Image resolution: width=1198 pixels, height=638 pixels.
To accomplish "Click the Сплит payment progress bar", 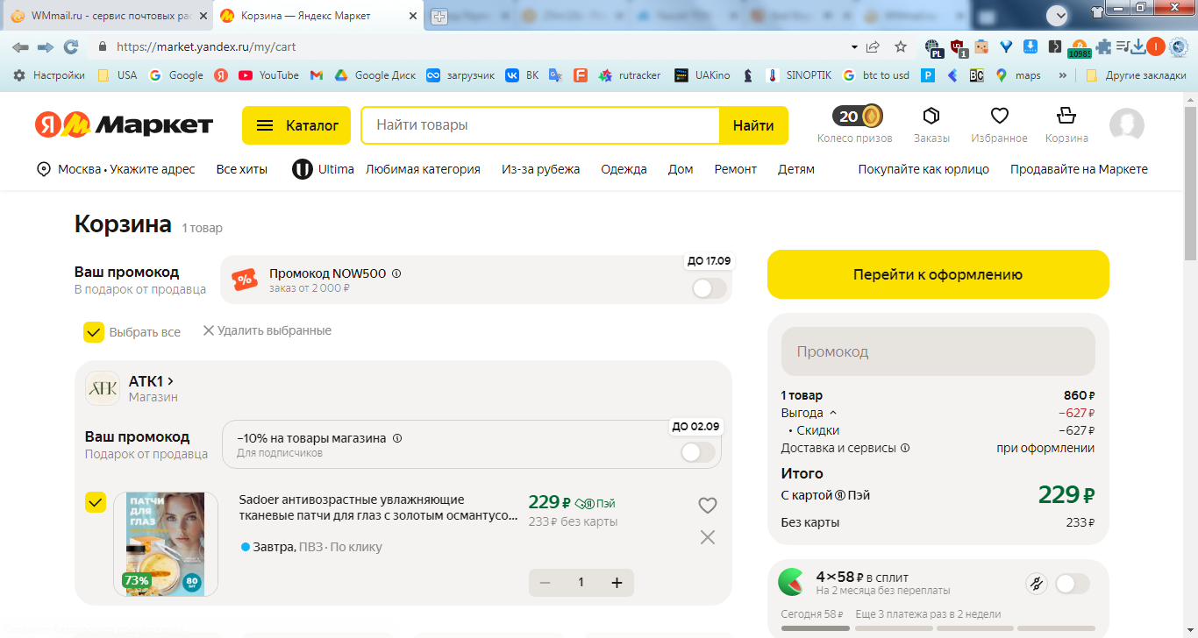I will tap(938, 628).
